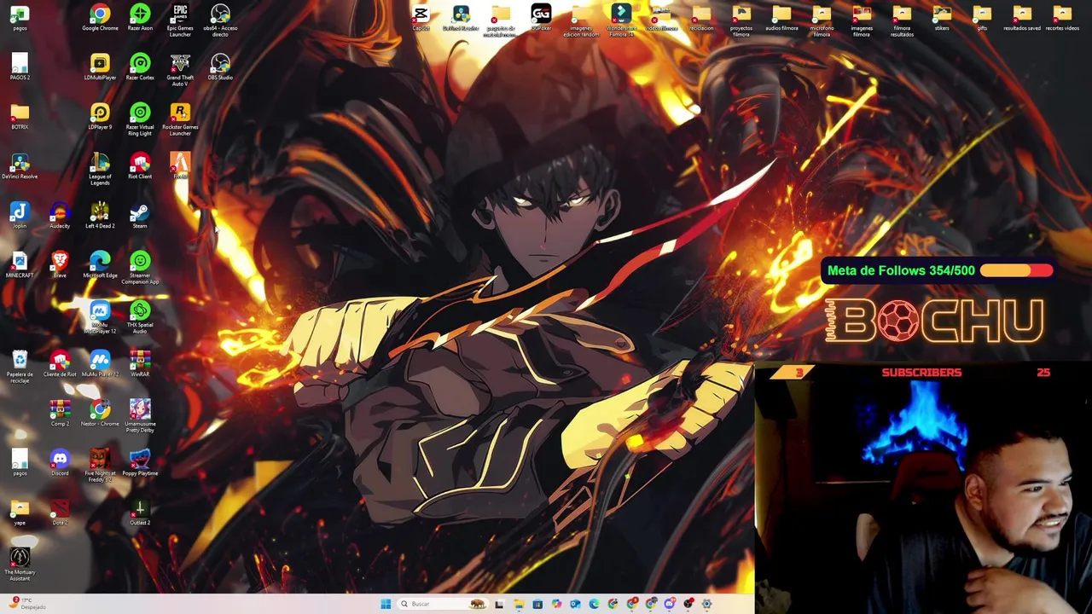Launch GGPoker from the desktop
Image resolution: width=1092 pixels, height=614 pixels.
point(541,18)
